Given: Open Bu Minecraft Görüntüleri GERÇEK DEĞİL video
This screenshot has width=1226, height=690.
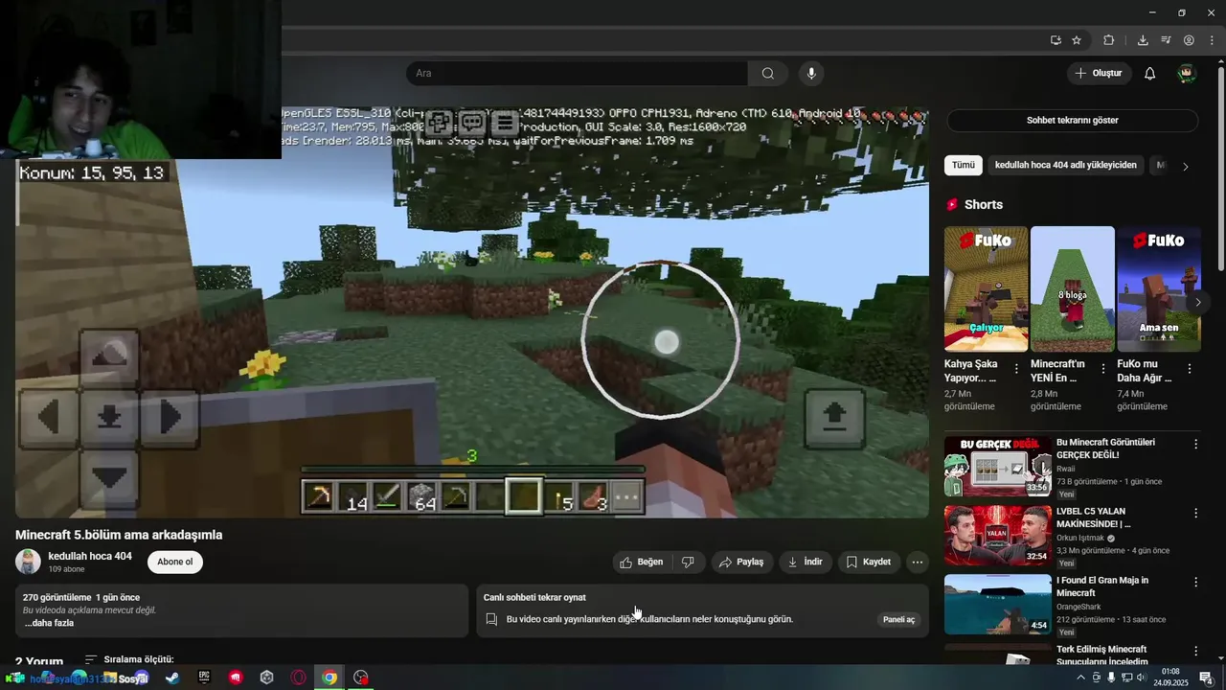Looking at the screenshot, I should (x=998, y=467).
